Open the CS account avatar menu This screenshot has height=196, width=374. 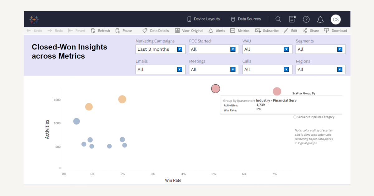click(x=336, y=19)
